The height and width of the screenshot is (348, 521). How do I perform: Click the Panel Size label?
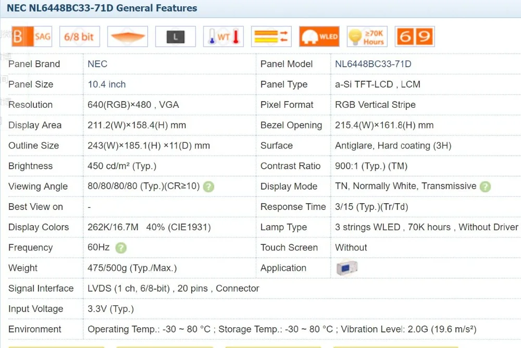click(31, 84)
